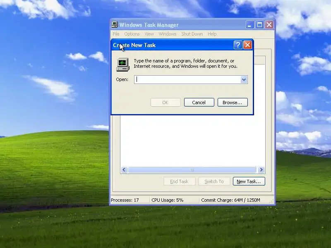331x248 pixels.
Task: Click the horizontal scrollbar right arrow
Action: [x=261, y=170]
